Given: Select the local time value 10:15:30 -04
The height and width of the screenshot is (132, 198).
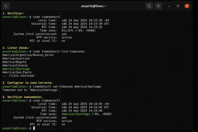Looking at the screenshot, I should pyautogui.click(x=99, y=20).
